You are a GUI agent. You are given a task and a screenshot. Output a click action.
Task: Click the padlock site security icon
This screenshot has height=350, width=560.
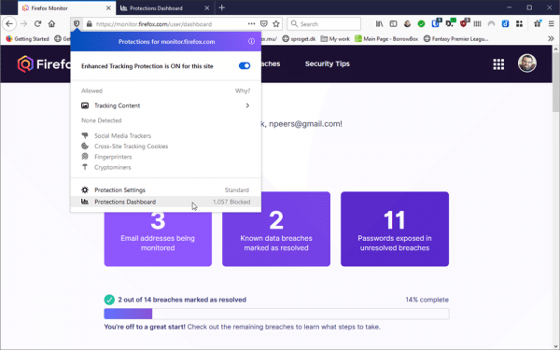click(x=90, y=24)
